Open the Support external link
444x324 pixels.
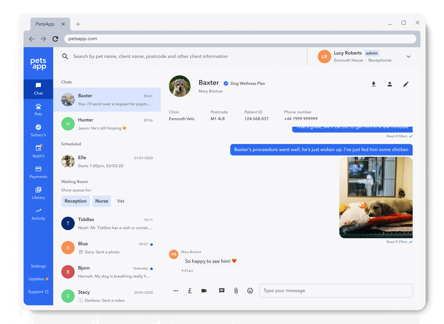click(x=38, y=292)
